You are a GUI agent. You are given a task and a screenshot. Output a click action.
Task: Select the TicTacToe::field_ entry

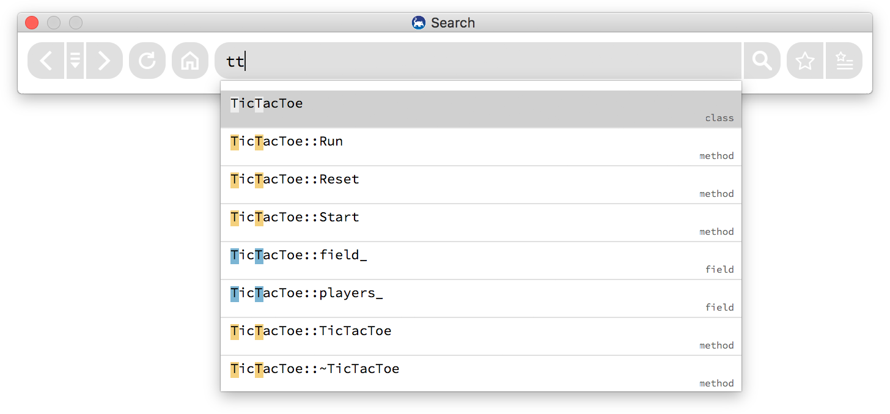(480, 261)
